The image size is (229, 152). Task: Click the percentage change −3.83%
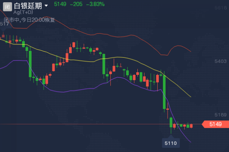click(x=95, y=4)
